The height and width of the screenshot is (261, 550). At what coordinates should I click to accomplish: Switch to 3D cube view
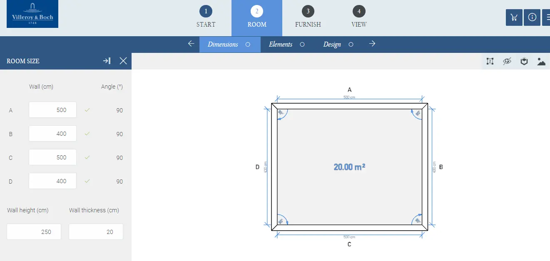click(x=524, y=61)
